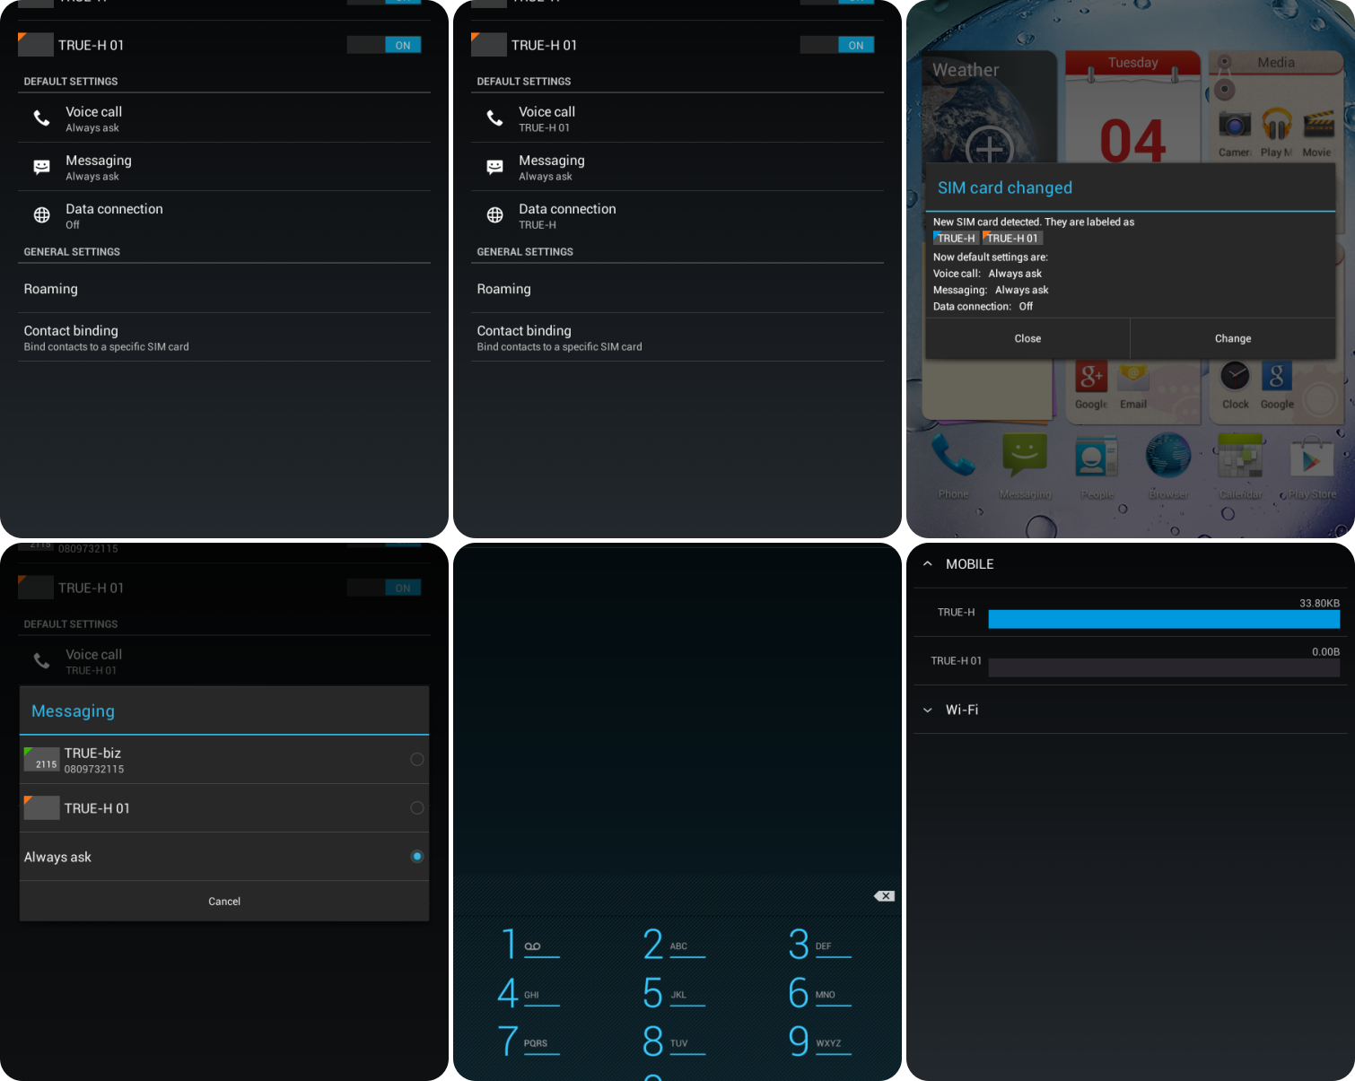Open Data connection setting showing TRUE-H
The image size is (1355, 1081).
677,215
